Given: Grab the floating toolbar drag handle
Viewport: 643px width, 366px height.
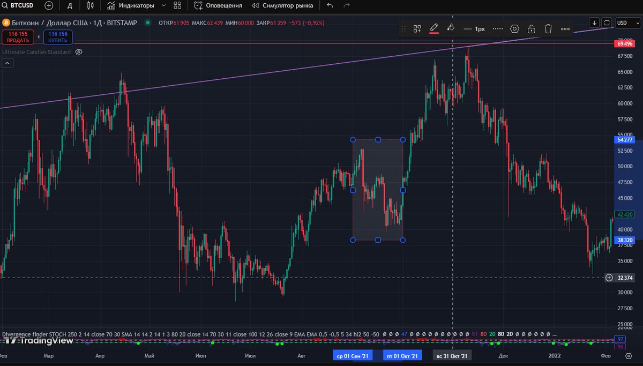Looking at the screenshot, I should click(404, 29).
